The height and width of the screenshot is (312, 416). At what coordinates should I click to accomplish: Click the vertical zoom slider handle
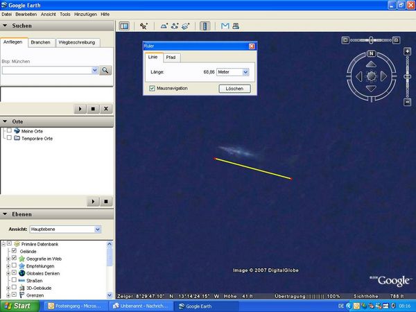[407, 76]
